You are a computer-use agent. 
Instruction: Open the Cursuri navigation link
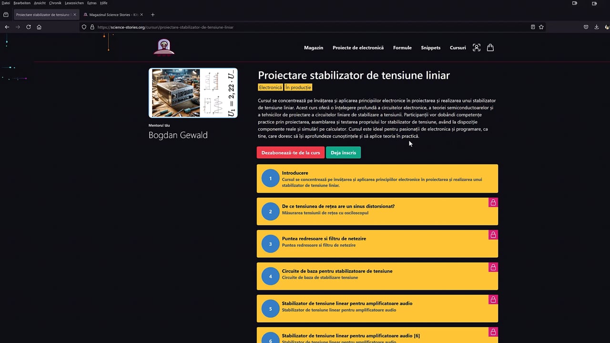(458, 48)
